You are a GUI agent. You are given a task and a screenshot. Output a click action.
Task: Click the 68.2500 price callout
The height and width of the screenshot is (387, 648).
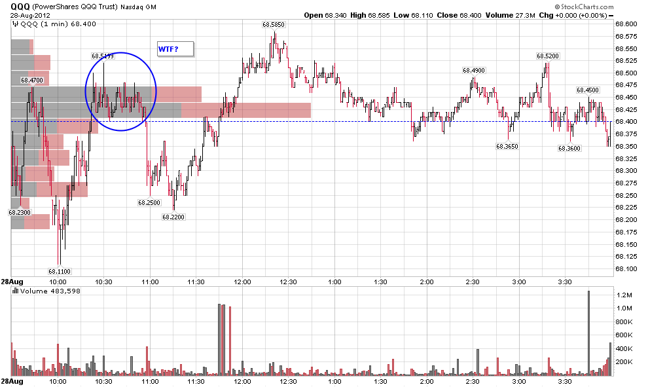[x=149, y=202]
